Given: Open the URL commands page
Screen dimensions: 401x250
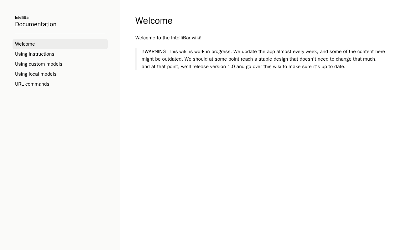Looking at the screenshot, I should tap(60, 84).
